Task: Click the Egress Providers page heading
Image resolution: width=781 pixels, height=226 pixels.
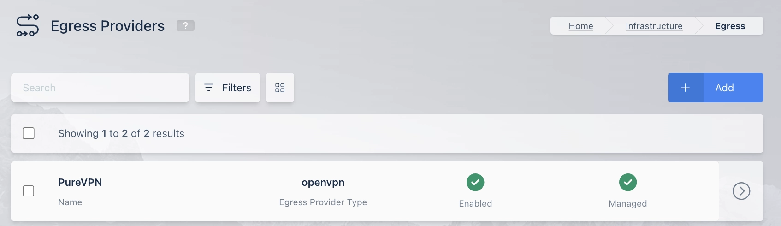Action: 107,26
